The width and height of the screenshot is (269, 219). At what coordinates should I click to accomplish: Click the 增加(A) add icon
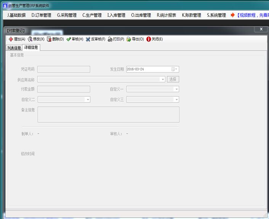click(11, 39)
